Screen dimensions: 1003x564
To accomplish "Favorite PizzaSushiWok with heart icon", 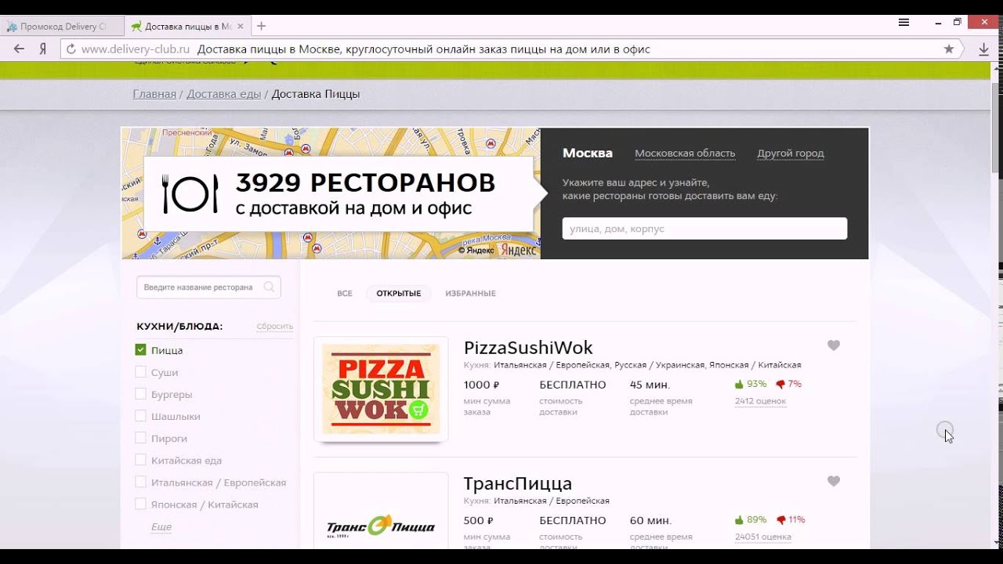I will [834, 345].
